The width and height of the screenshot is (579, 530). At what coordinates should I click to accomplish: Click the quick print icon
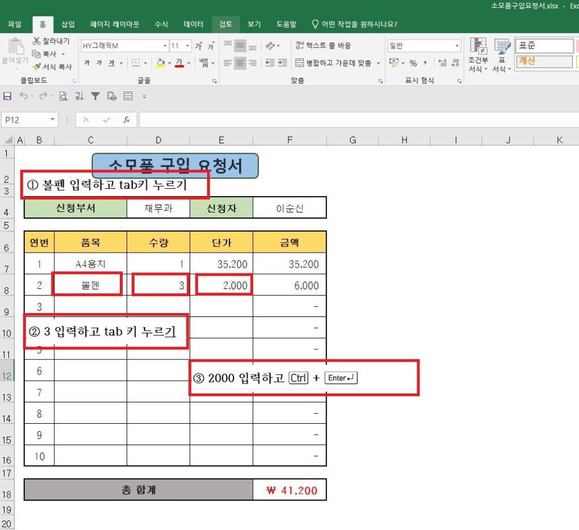pos(111,96)
